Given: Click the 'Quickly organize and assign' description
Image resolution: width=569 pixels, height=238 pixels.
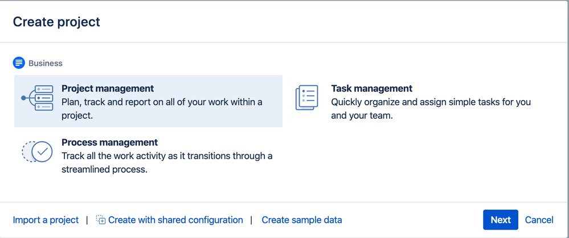Looking at the screenshot, I should coord(431,109).
